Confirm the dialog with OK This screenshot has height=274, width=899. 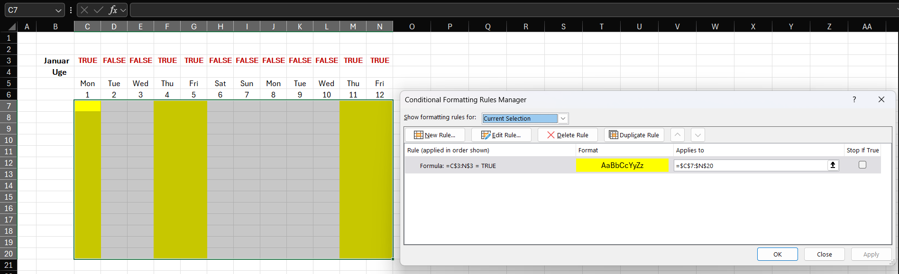[778, 254]
